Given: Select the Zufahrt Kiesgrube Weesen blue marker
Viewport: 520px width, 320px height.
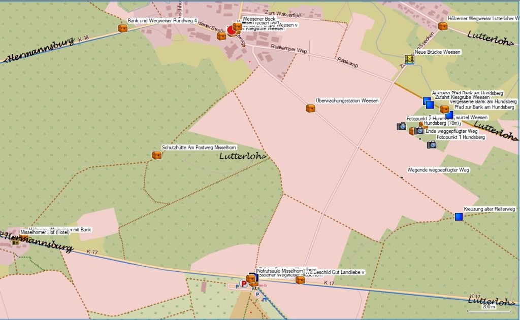Looking at the screenshot, I should (x=430, y=105).
